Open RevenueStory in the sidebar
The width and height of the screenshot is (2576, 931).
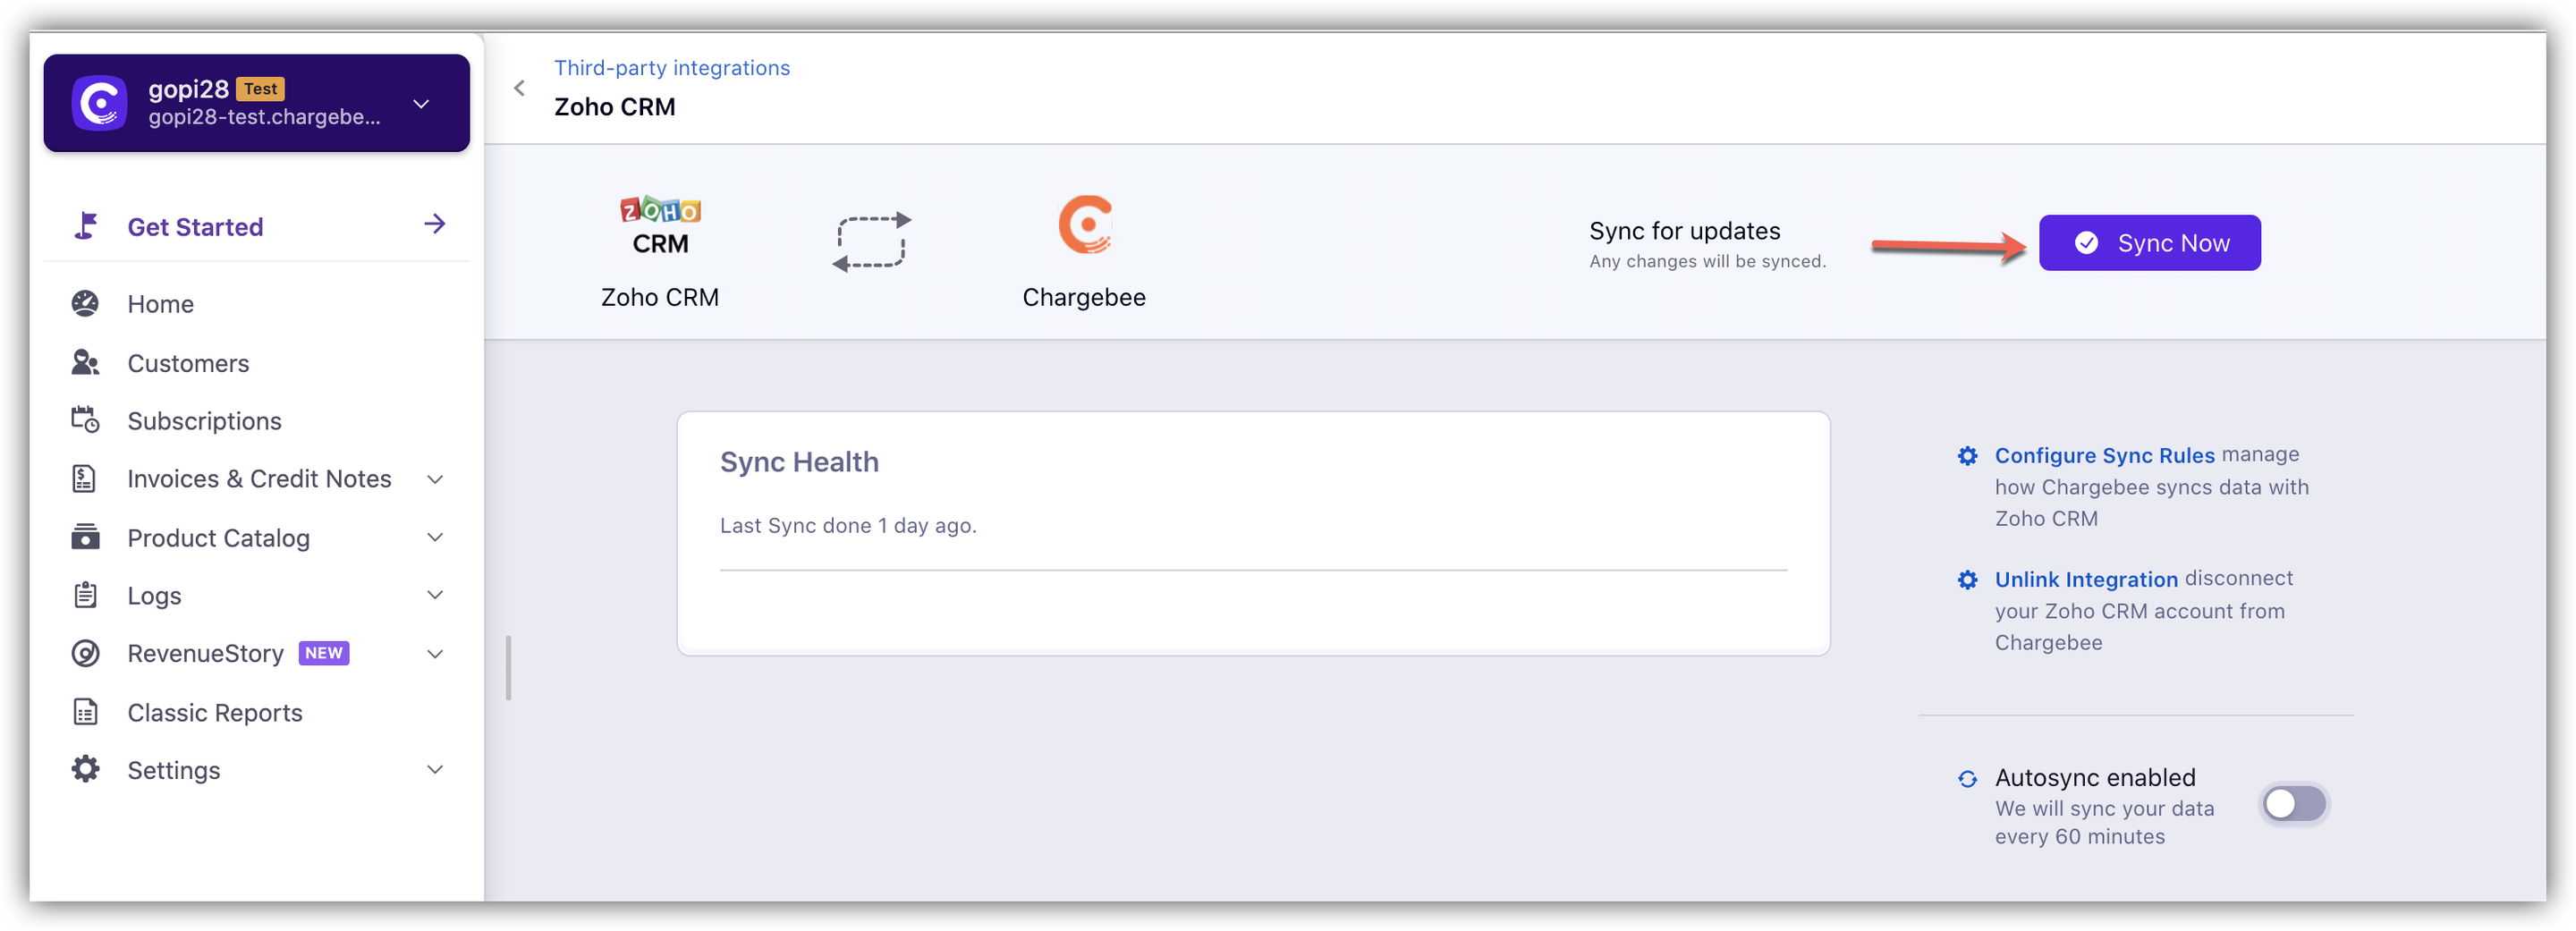pyautogui.click(x=205, y=654)
